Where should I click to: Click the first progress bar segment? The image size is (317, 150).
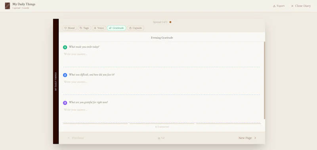pos(95,123)
